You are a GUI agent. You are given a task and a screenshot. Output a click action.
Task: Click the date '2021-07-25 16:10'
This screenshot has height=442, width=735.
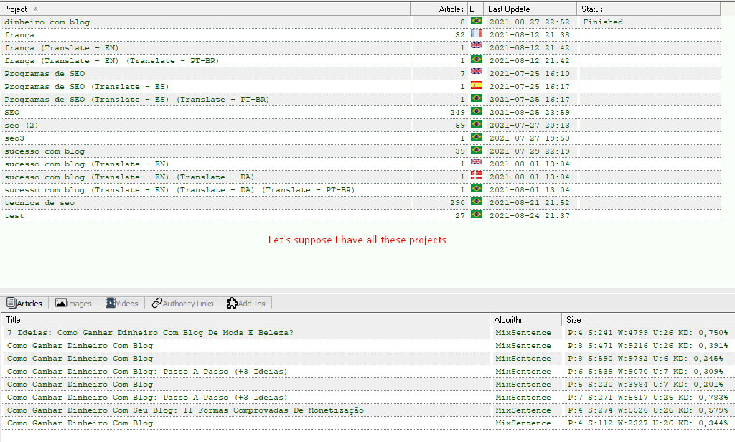coord(530,74)
